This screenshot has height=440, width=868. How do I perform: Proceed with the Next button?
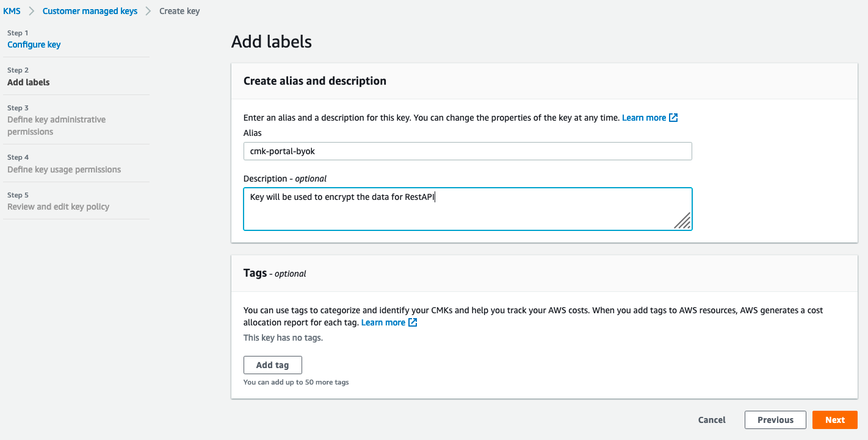834,420
